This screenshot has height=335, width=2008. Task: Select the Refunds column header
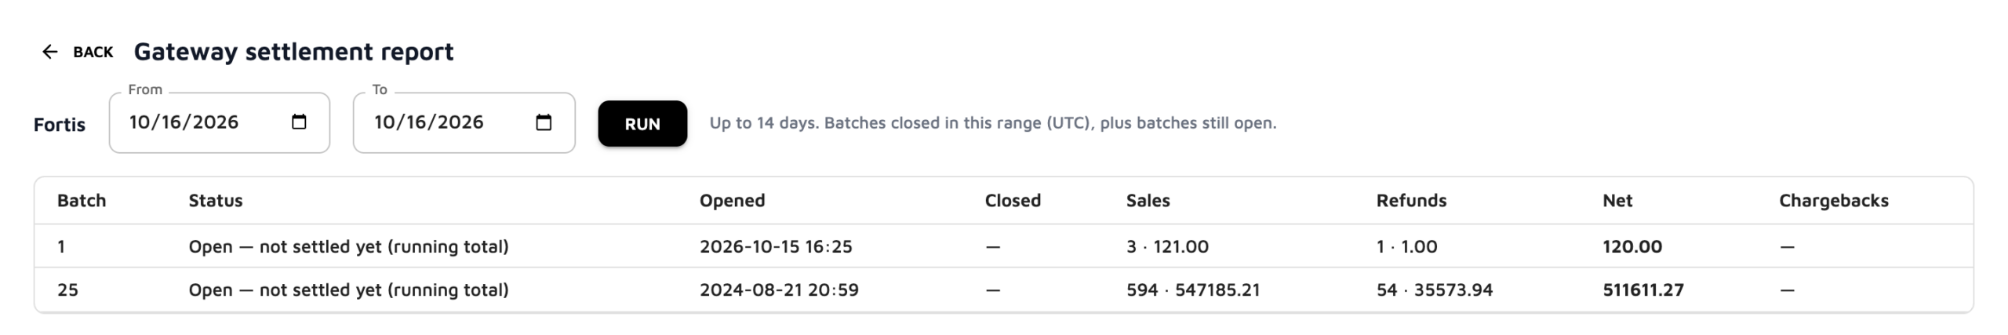[1411, 200]
